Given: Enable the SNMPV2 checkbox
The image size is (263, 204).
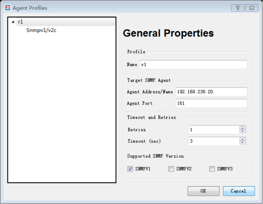Looking at the screenshot, I should point(171,169).
